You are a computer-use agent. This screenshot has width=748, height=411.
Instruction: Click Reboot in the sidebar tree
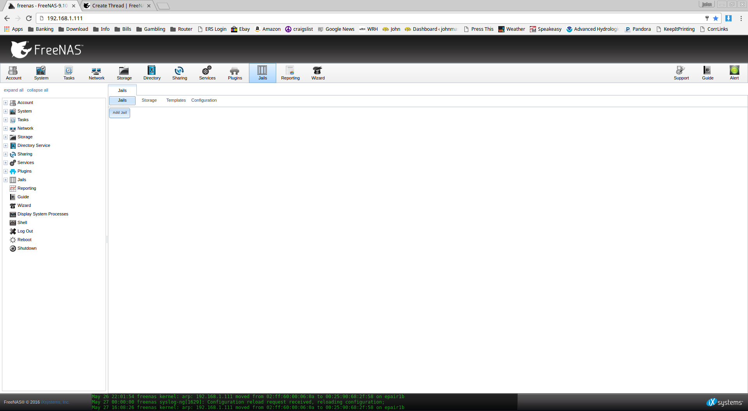[24, 240]
